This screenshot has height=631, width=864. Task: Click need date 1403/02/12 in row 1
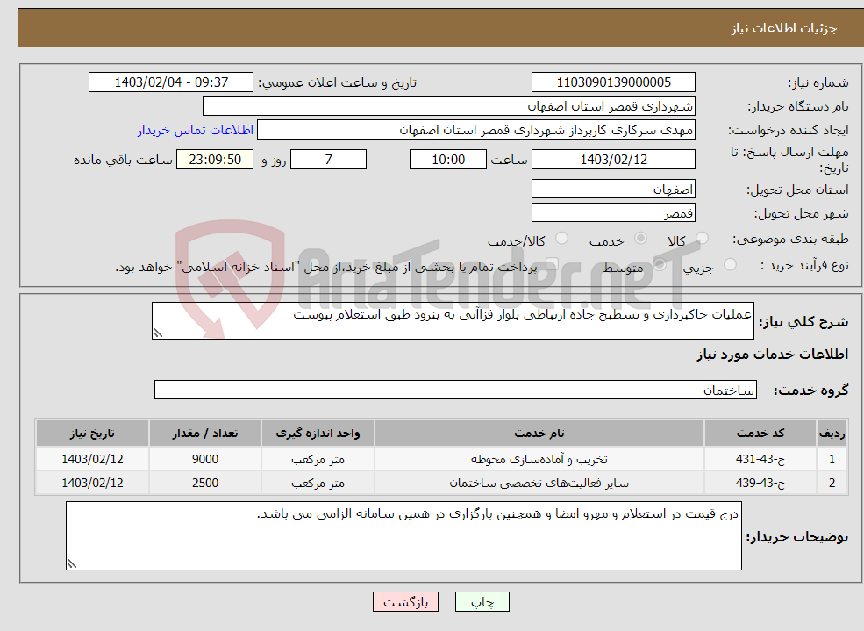coord(92,459)
